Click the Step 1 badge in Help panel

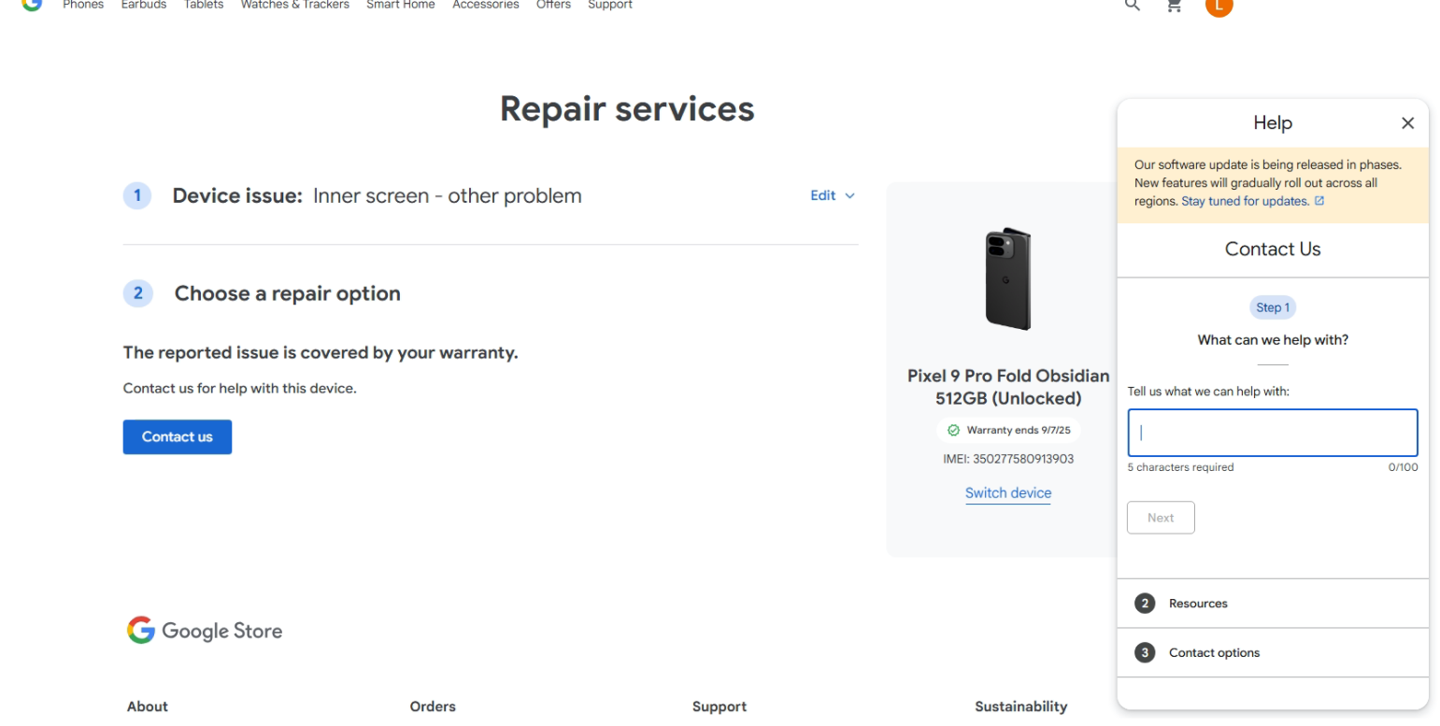pyautogui.click(x=1273, y=307)
